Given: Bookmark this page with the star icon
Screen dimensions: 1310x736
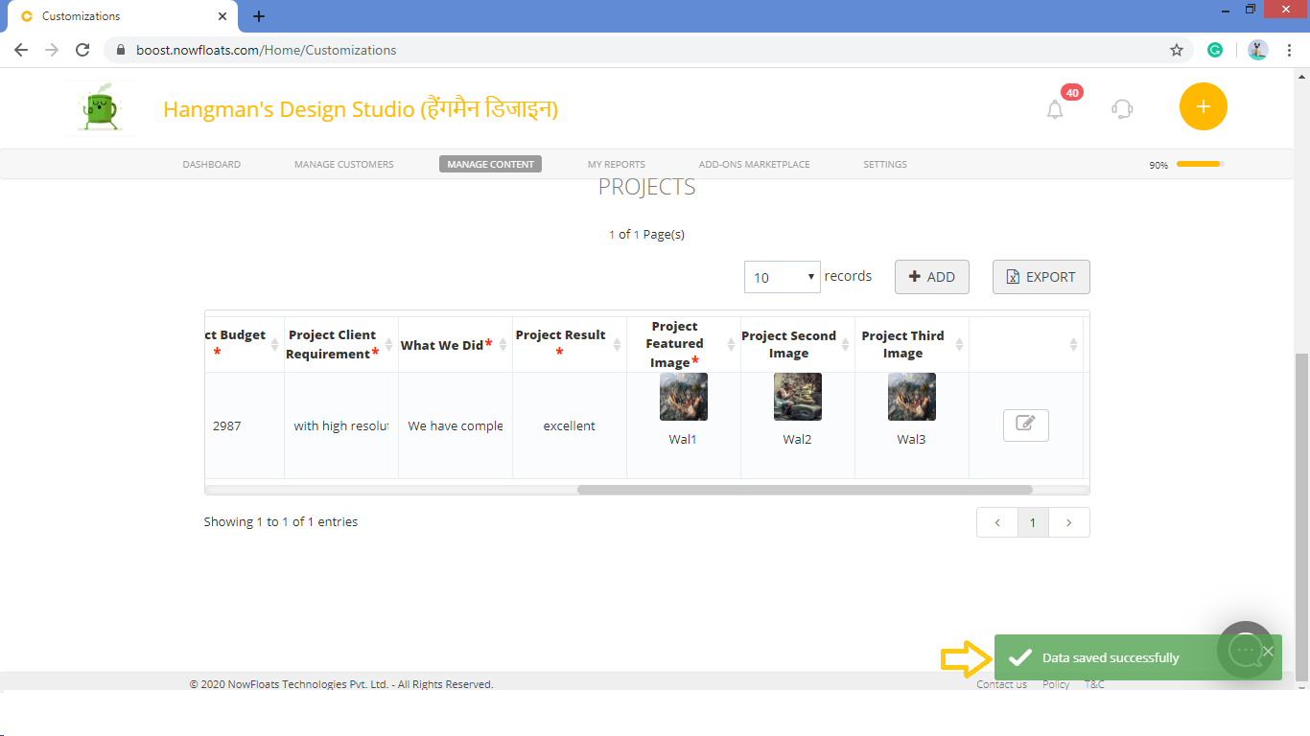Looking at the screenshot, I should pyautogui.click(x=1177, y=50).
